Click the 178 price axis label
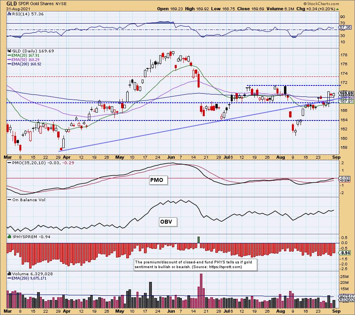This screenshot has height=315, width=355. [344, 55]
